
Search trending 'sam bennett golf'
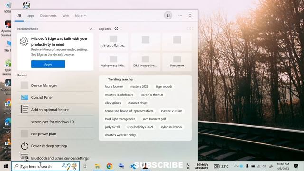(154, 119)
